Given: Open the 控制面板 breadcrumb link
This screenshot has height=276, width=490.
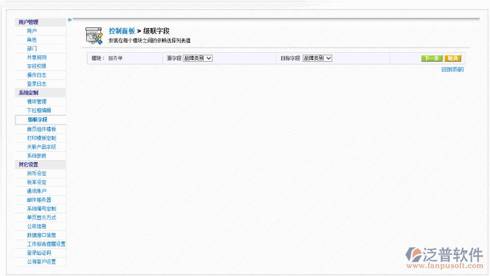Looking at the screenshot, I should pos(122,31).
